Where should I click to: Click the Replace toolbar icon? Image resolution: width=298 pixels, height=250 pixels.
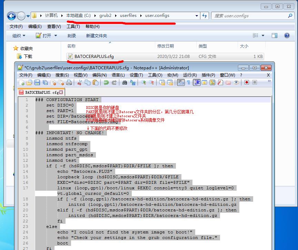133,82
